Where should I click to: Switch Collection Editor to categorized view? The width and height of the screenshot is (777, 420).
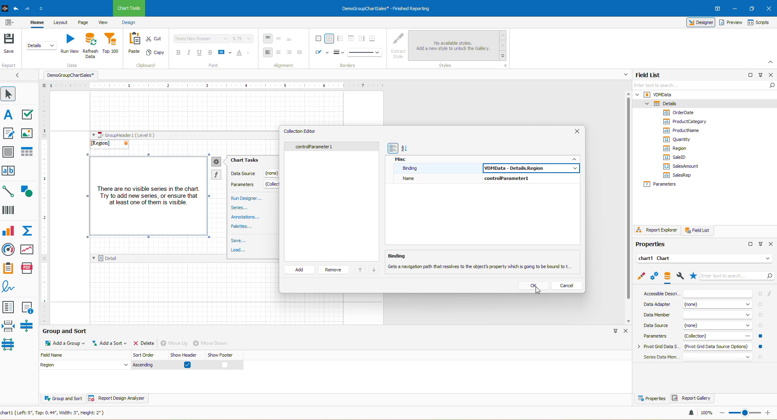[393, 148]
